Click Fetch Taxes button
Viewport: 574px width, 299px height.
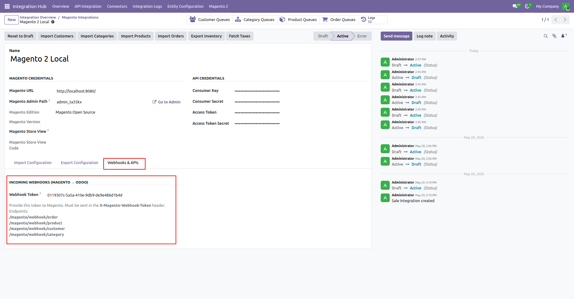[x=240, y=36]
